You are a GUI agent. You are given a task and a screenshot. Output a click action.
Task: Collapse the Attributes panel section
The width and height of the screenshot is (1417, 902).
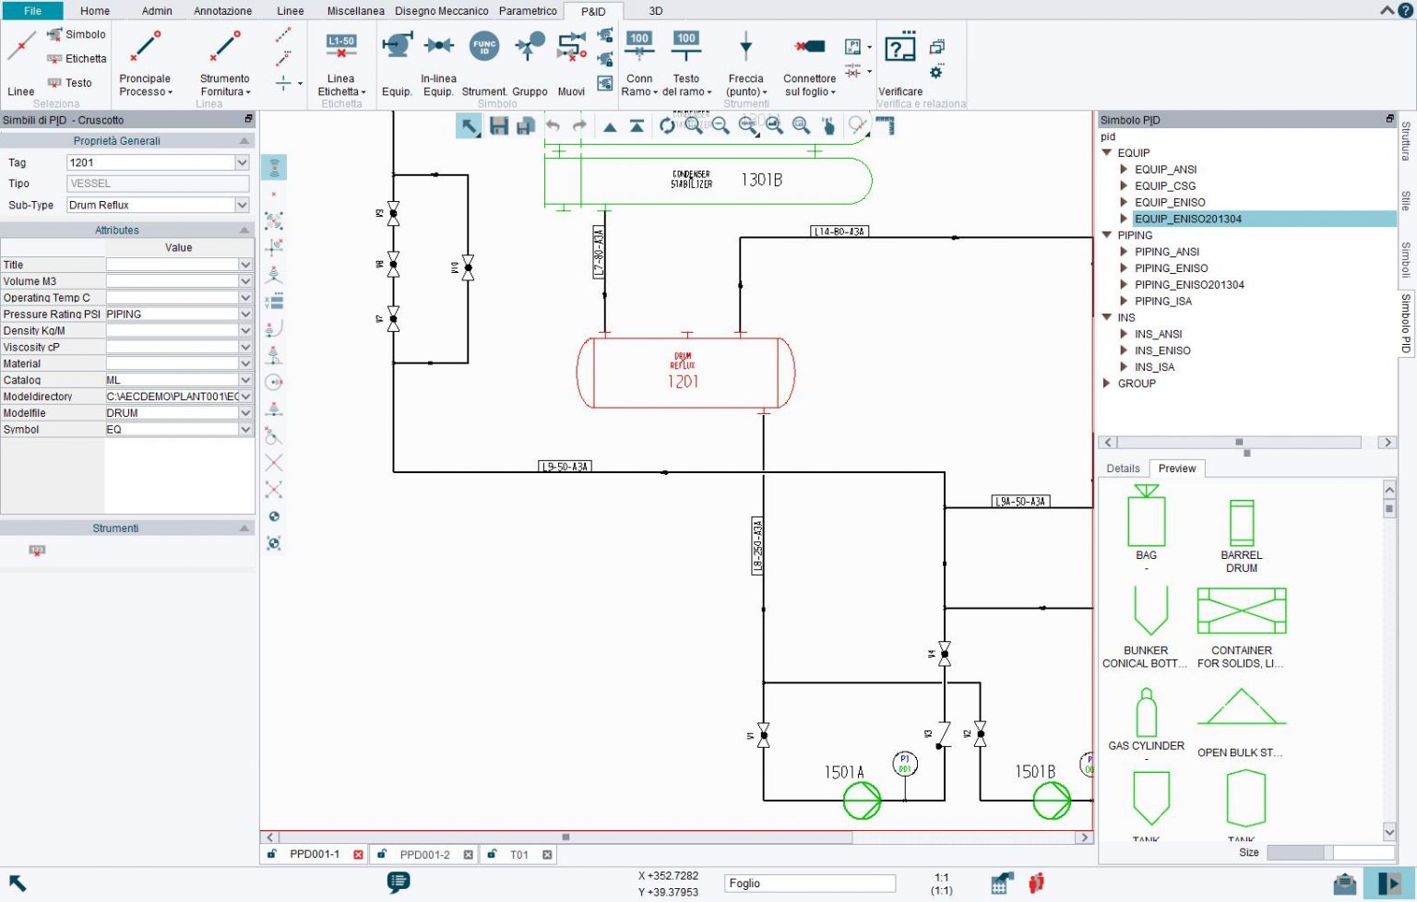[x=244, y=230]
